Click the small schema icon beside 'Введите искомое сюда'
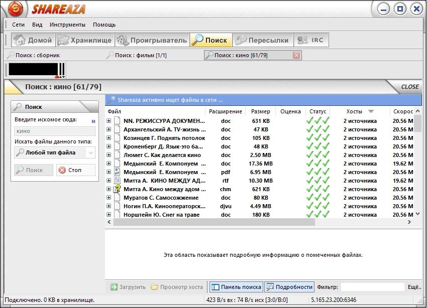This screenshot has height=308, width=427. 93,121
